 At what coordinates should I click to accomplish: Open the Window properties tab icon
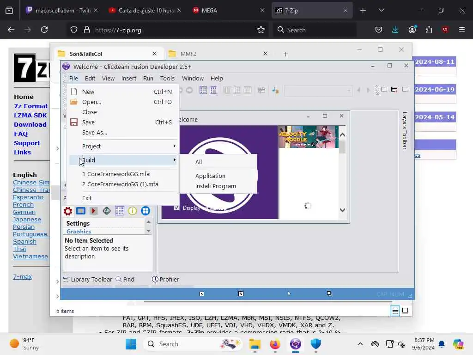pyautogui.click(x=81, y=211)
